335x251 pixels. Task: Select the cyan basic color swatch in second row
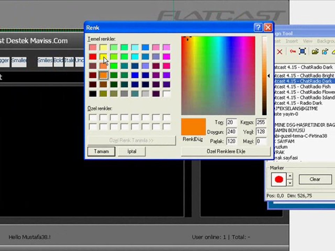tap(135, 56)
